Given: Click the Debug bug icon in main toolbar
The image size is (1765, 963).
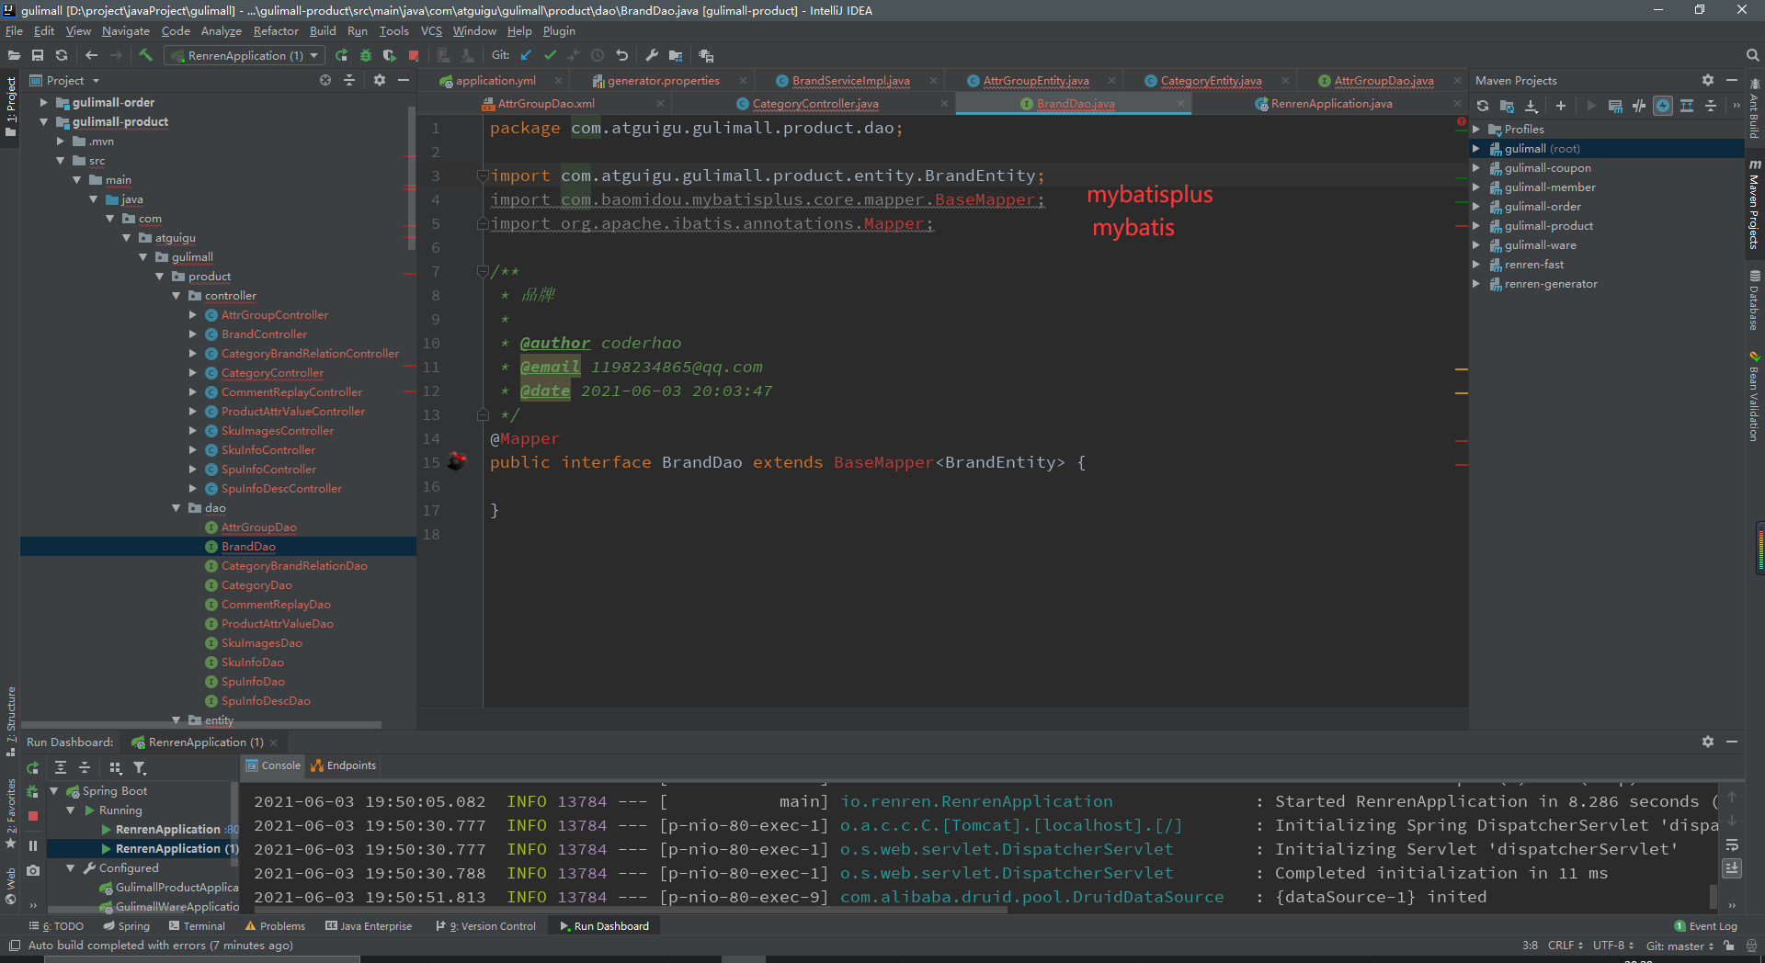Looking at the screenshot, I should tap(366, 55).
